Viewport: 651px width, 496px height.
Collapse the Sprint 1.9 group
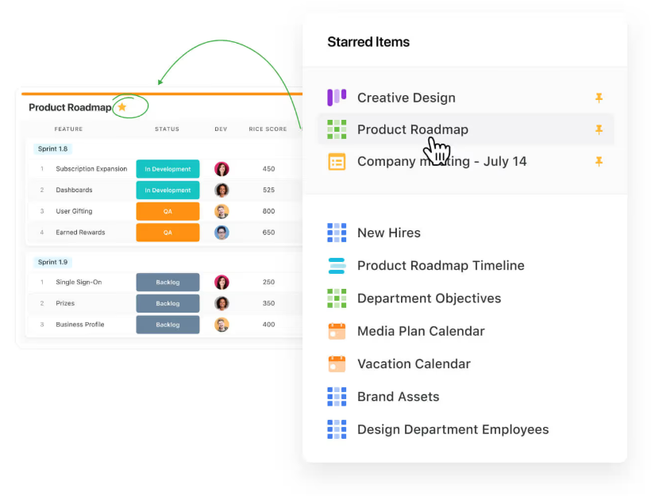pos(53,262)
